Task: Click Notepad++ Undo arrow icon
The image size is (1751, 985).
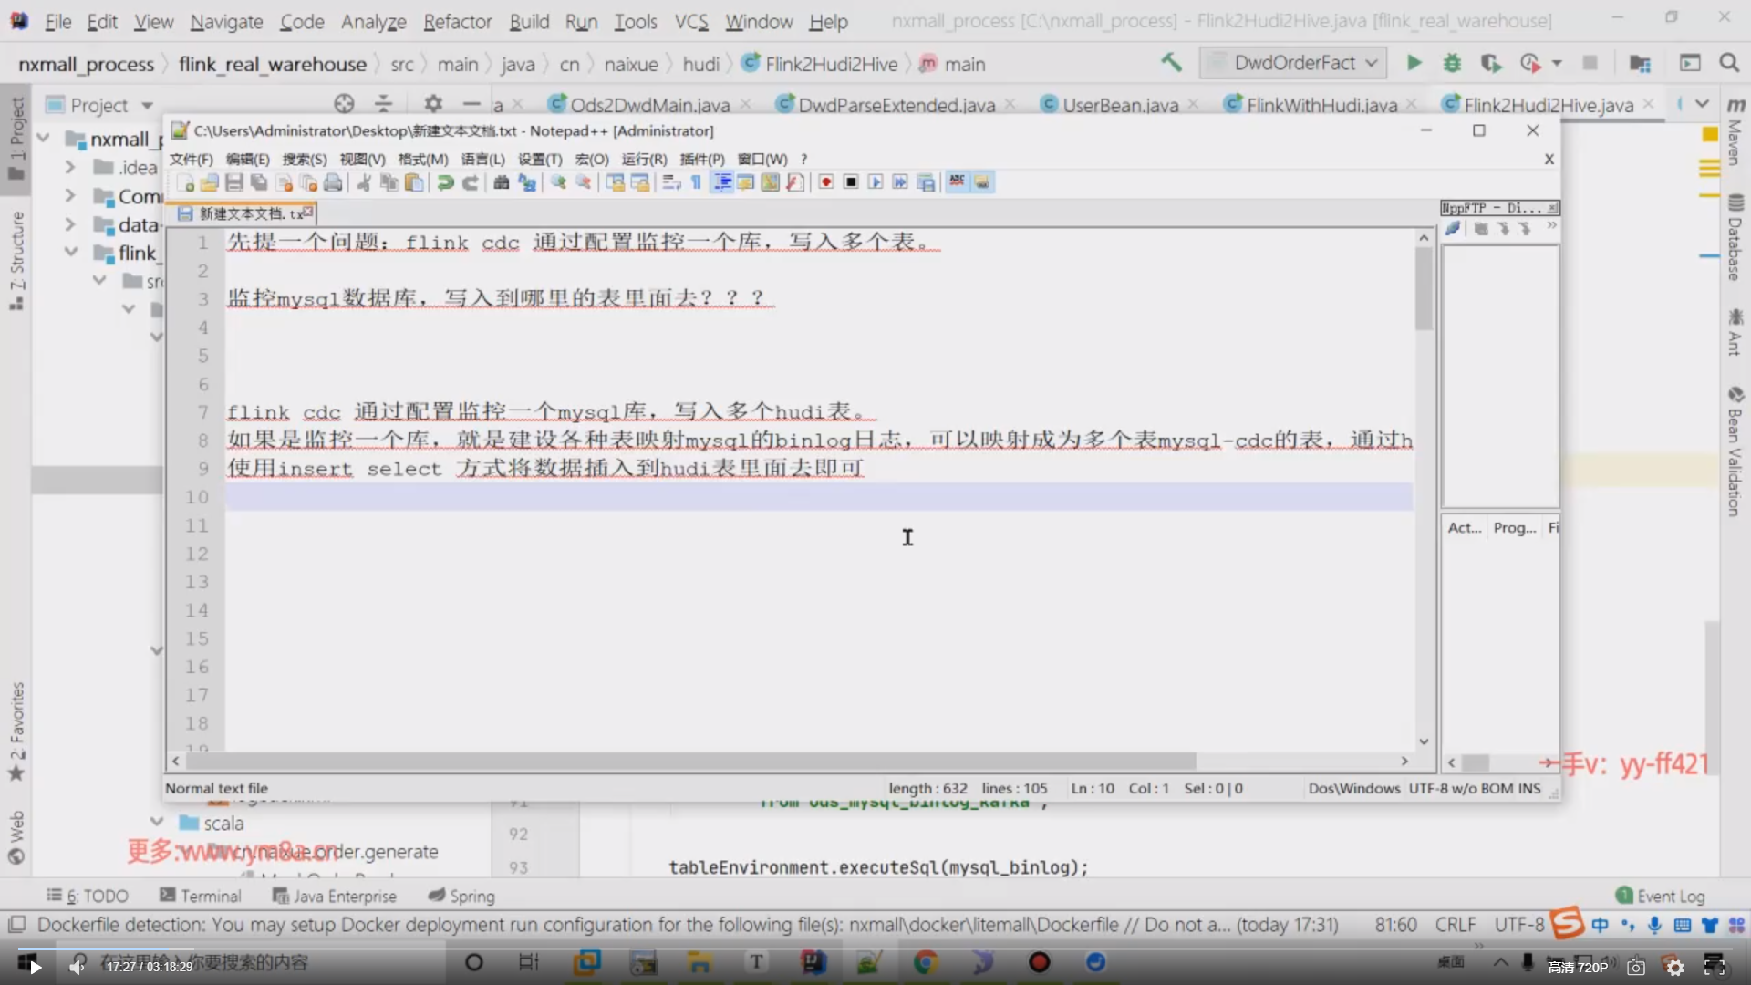Action: pos(445,182)
